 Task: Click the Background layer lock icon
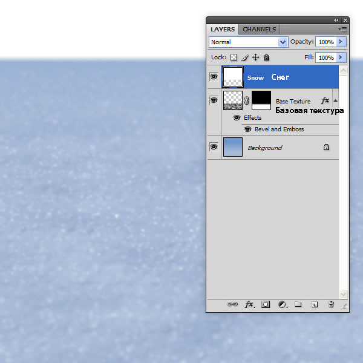326,147
